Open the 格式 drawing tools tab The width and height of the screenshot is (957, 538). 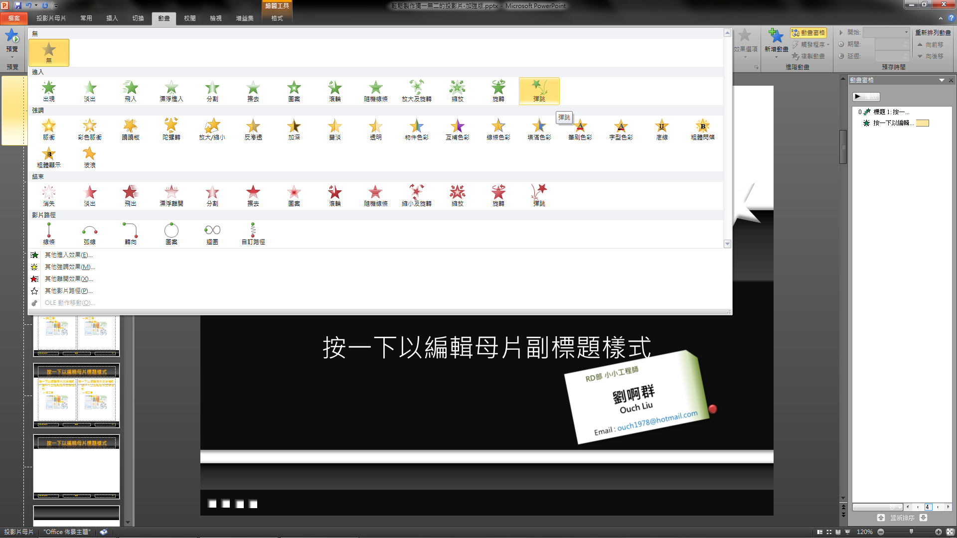click(277, 18)
